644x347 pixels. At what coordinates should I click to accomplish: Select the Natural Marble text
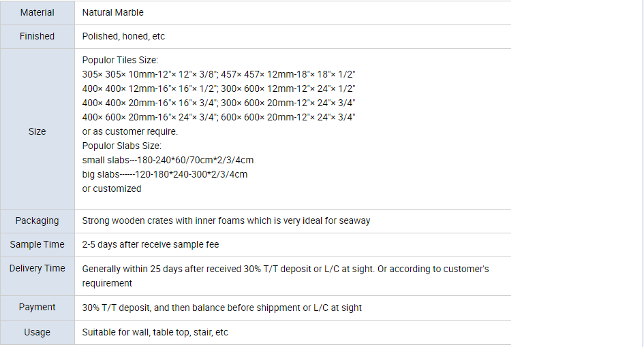(x=113, y=13)
